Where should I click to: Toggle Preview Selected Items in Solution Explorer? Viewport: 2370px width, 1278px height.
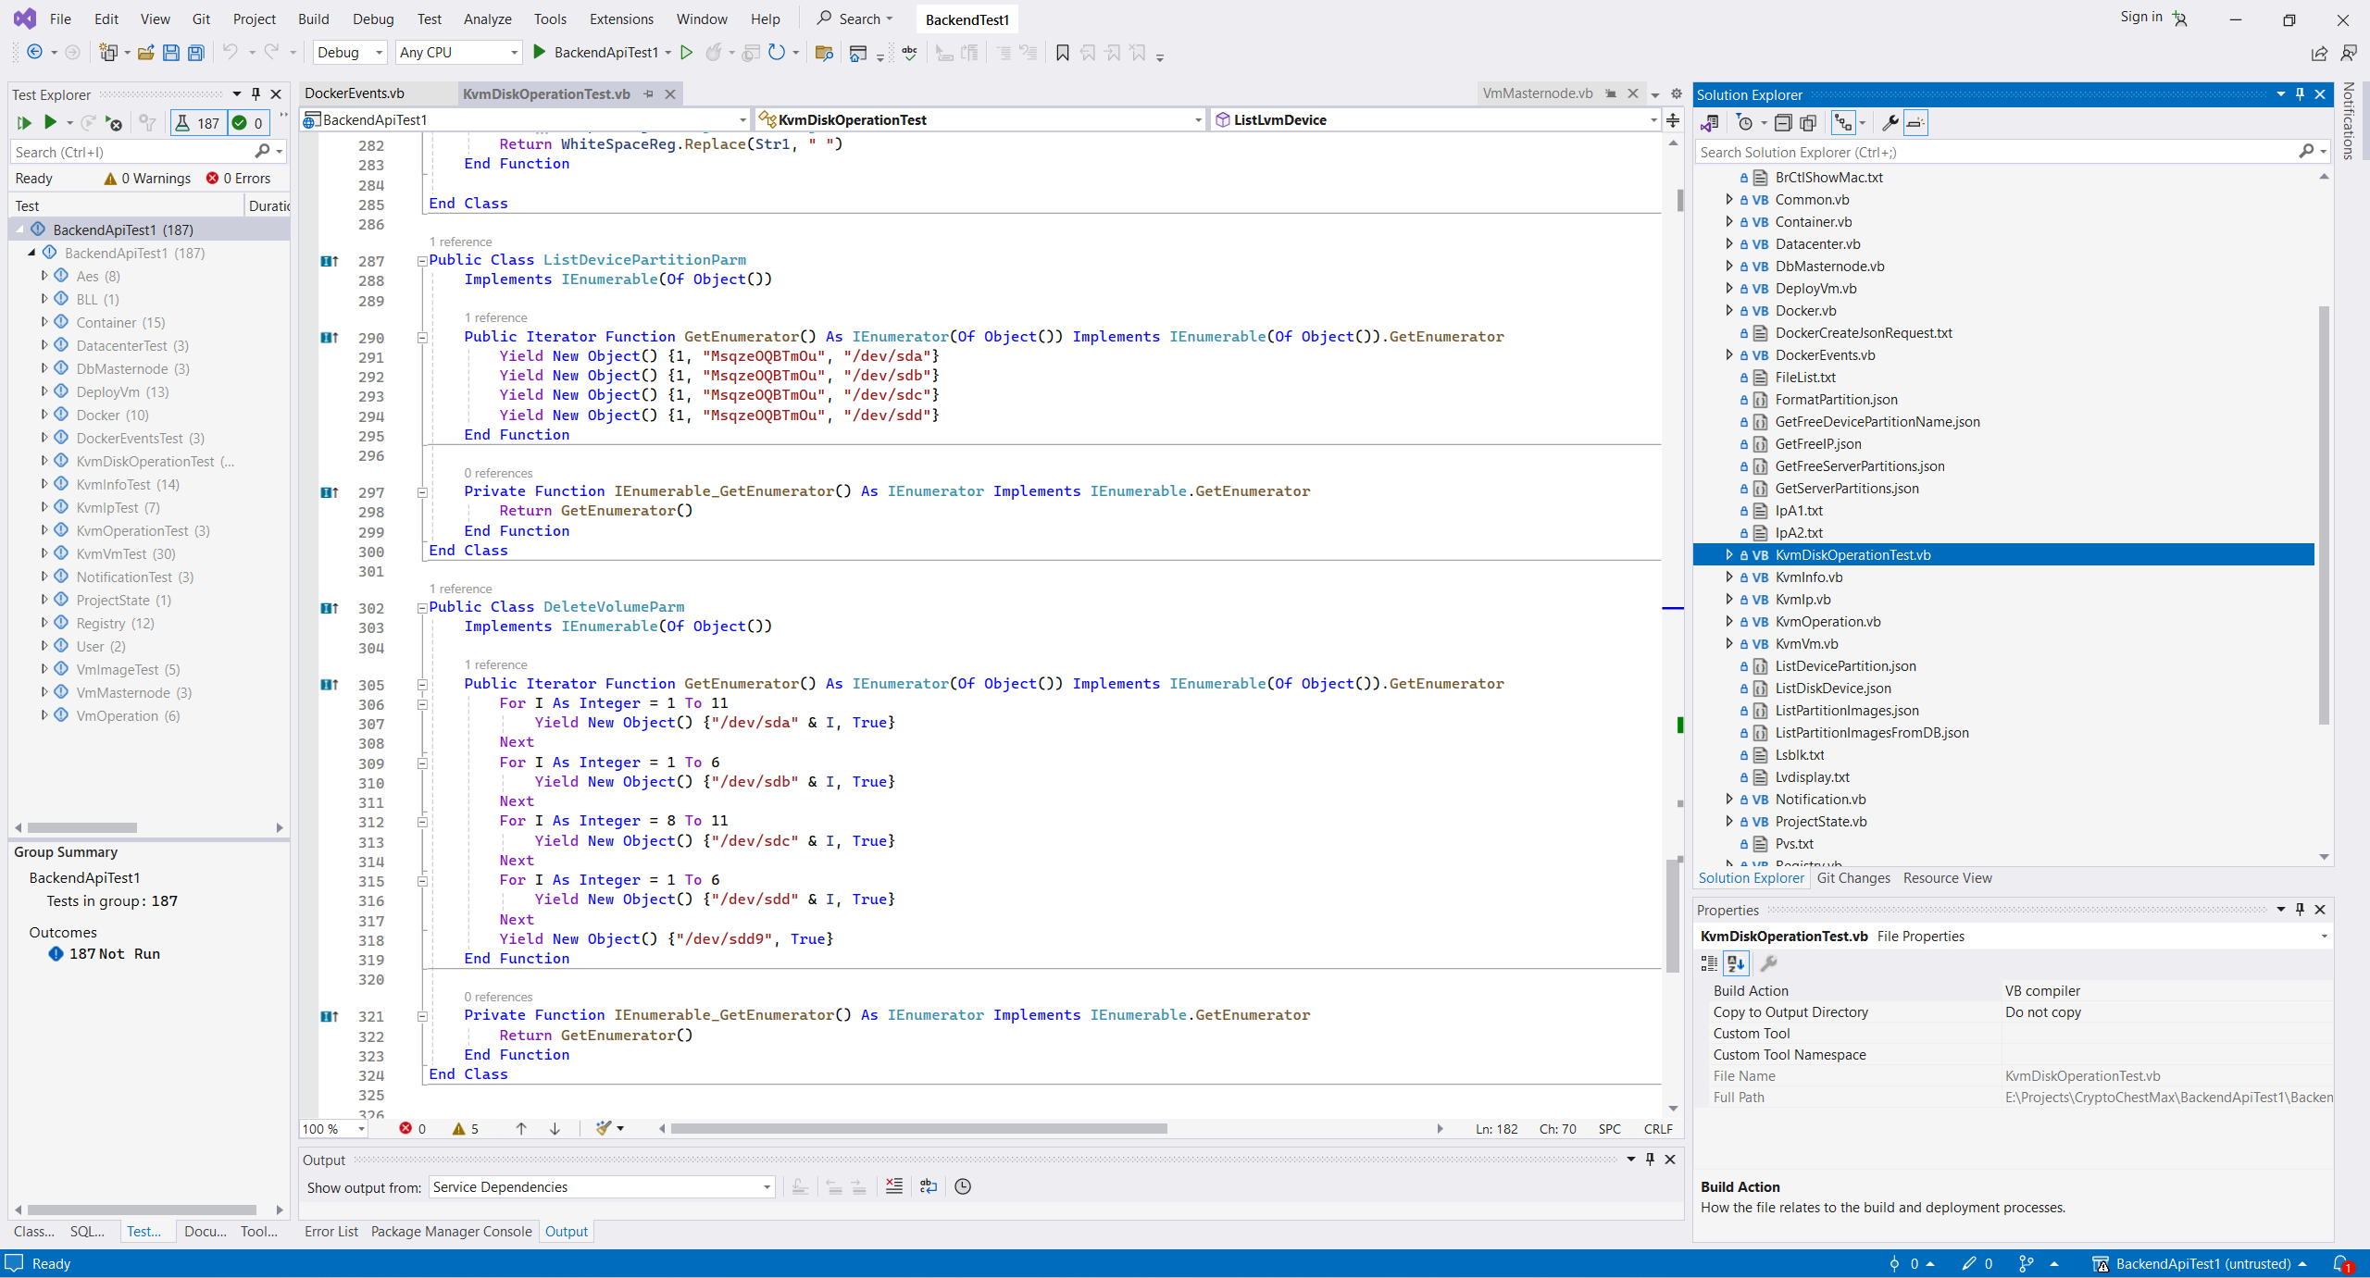[x=1915, y=122]
